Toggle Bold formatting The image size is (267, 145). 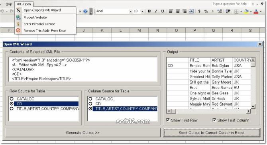click(149, 11)
